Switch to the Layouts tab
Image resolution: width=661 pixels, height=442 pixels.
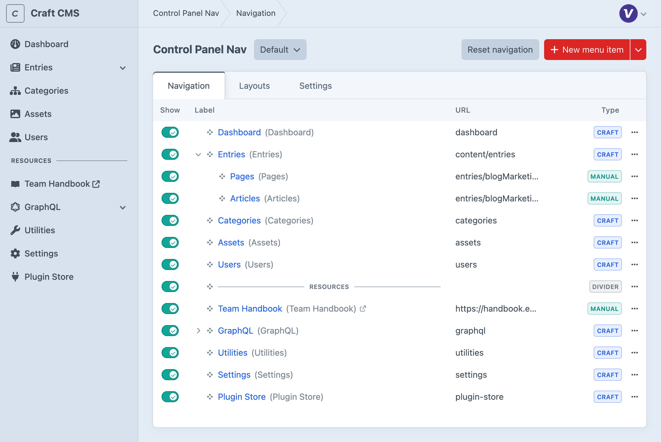(x=254, y=86)
